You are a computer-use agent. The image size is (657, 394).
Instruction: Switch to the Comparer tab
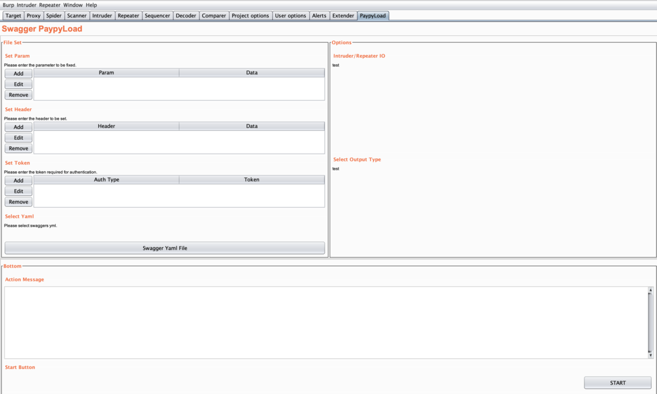click(x=214, y=15)
